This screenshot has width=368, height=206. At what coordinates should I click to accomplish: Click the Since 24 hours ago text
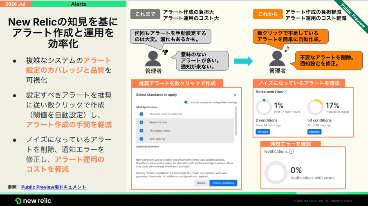[268, 125]
